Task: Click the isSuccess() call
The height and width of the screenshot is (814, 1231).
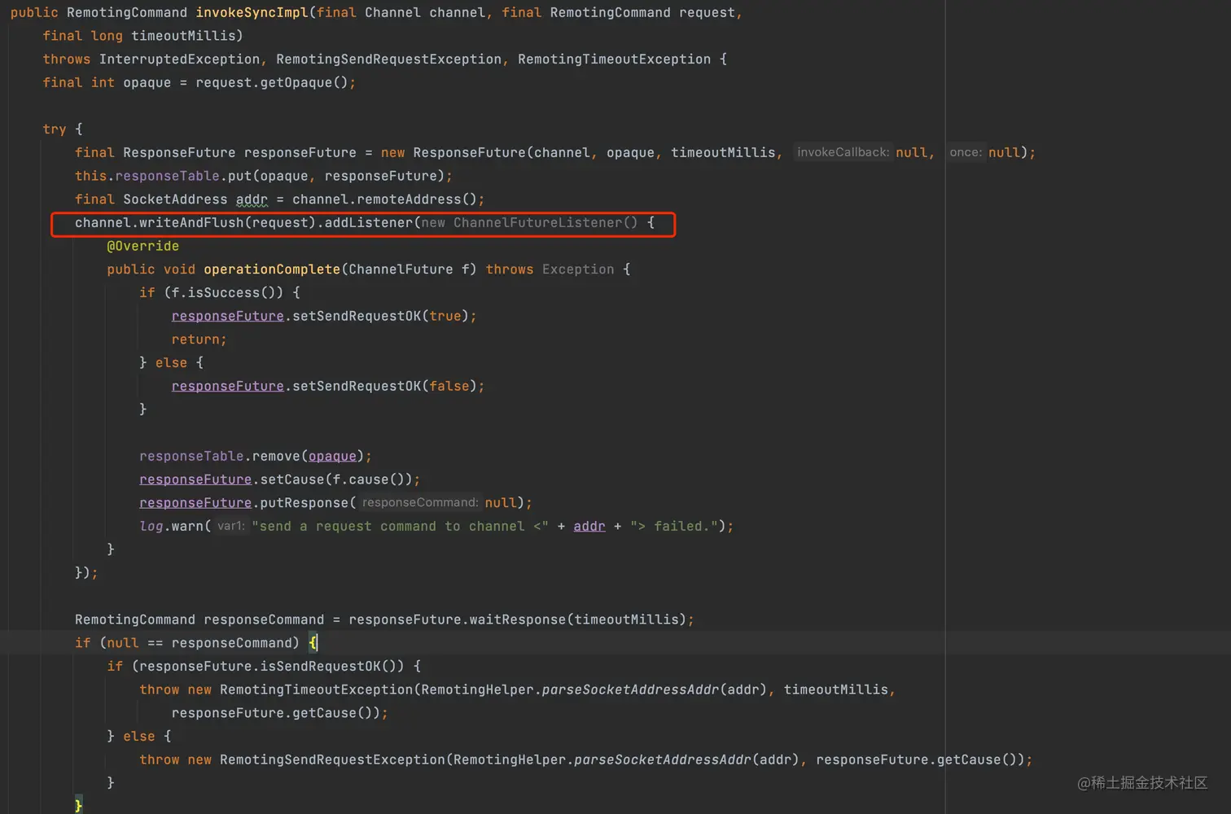Action: coord(231,292)
